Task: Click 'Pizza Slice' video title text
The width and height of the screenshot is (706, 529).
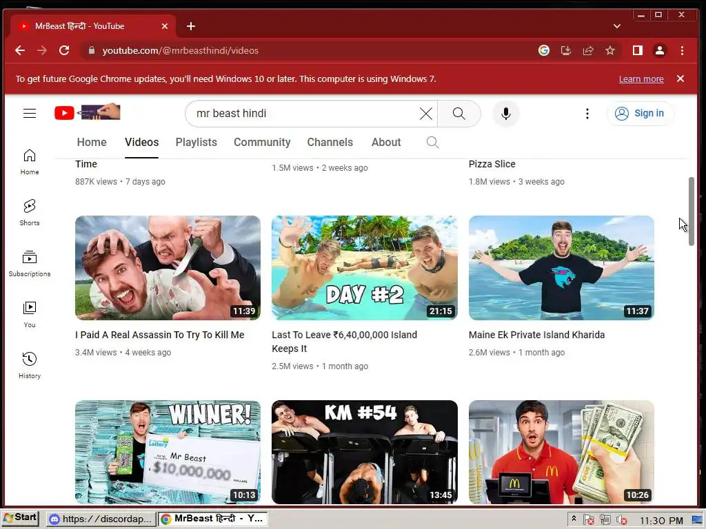Action: [492, 164]
